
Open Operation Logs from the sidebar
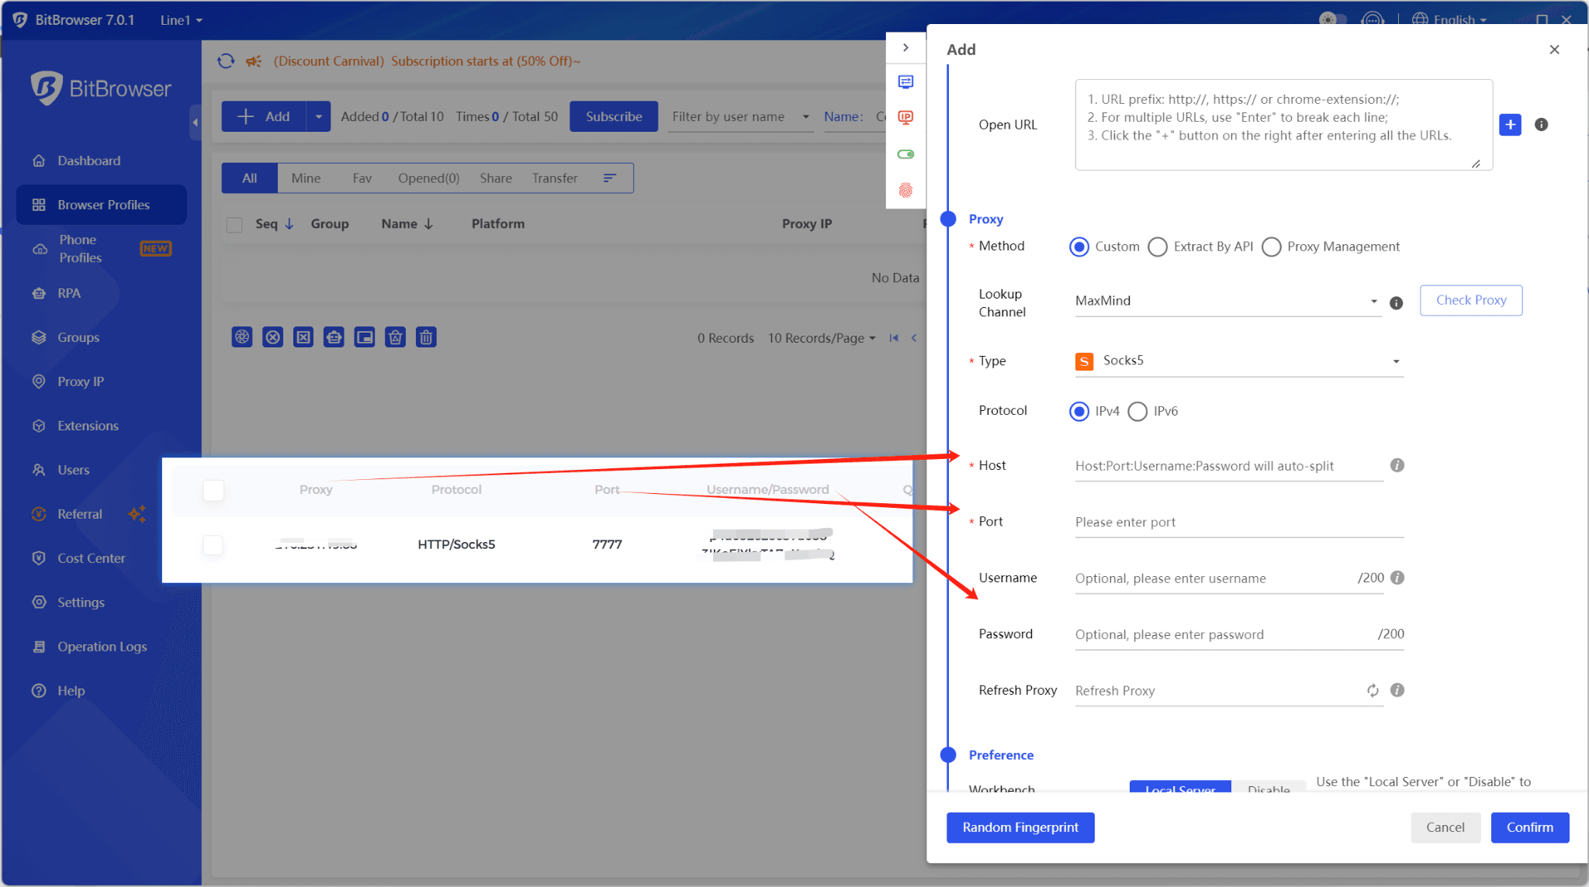click(102, 647)
